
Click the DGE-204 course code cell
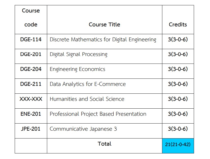pos(31,69)
